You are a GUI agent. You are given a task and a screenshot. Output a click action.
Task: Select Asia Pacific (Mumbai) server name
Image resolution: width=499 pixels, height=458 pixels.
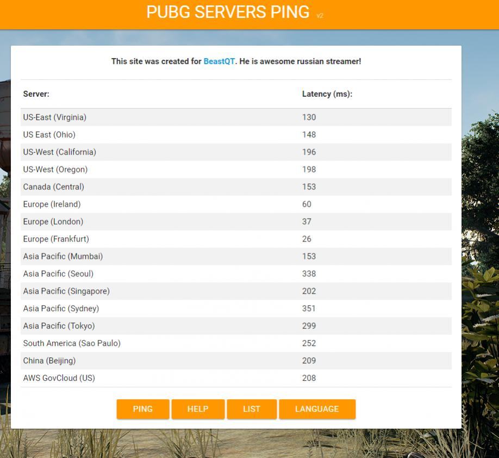63,256
